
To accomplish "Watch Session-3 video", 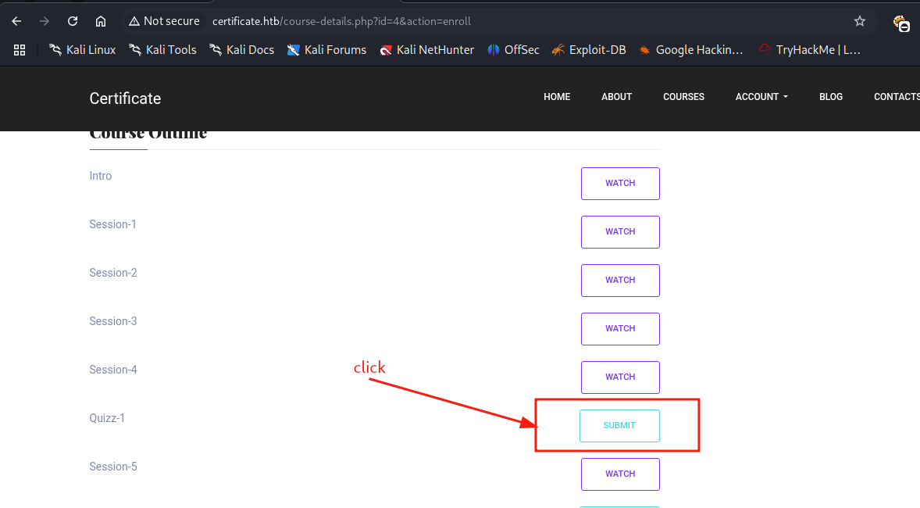I will 620,329.
